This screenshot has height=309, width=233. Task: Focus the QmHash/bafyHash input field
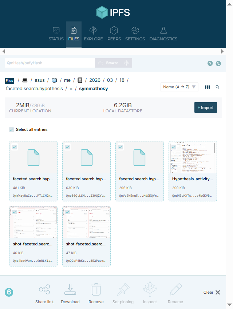50,63
